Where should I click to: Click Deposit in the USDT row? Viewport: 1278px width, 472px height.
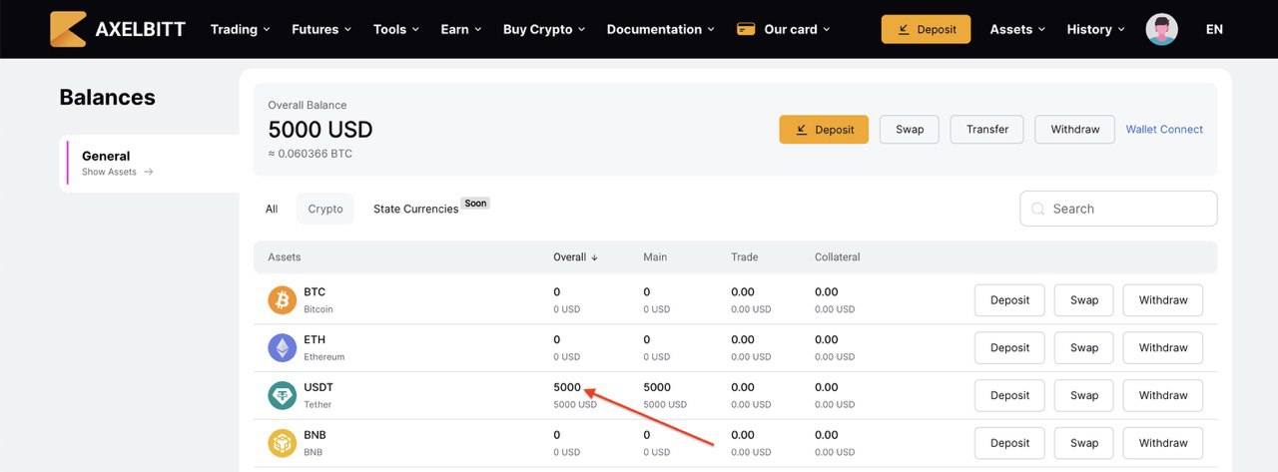1009,396
